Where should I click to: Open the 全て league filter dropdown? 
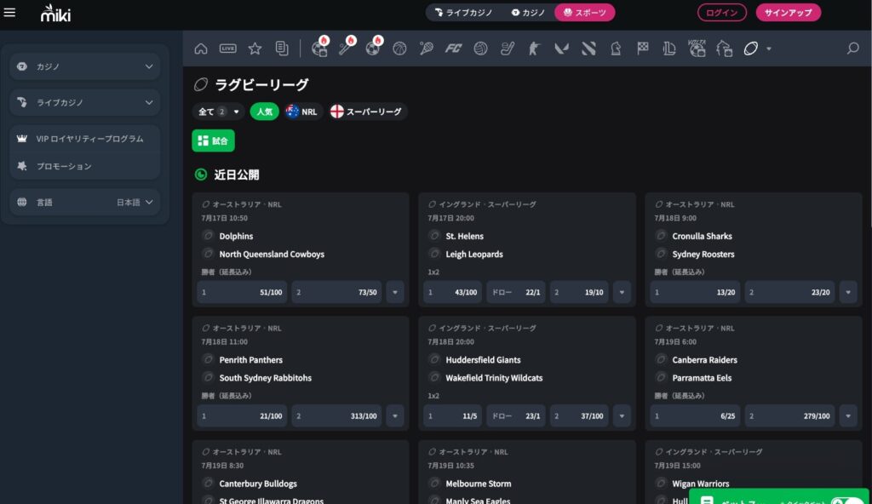(218, 112)
